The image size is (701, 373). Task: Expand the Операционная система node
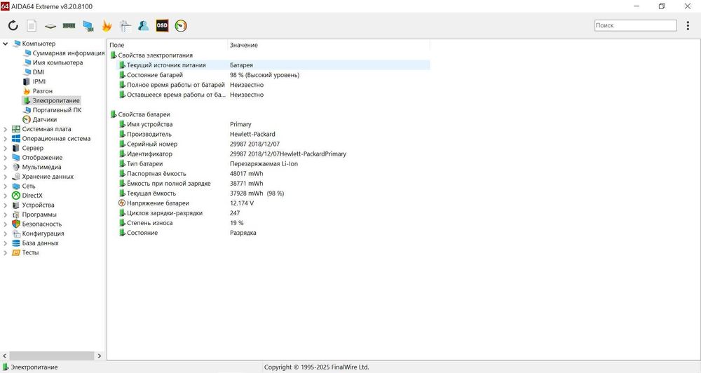(x=6, y=139)
